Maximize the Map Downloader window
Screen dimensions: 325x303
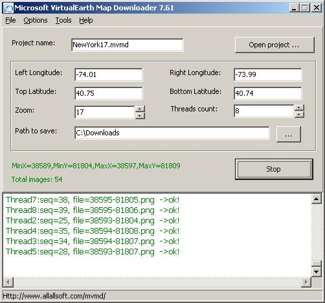point(305,8)
